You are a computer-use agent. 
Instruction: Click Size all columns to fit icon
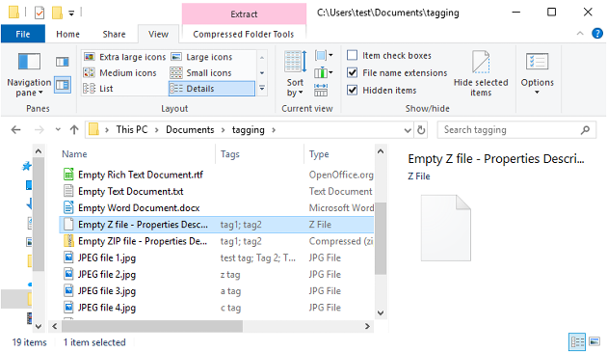pyautogui.click(x=321, y=90)
